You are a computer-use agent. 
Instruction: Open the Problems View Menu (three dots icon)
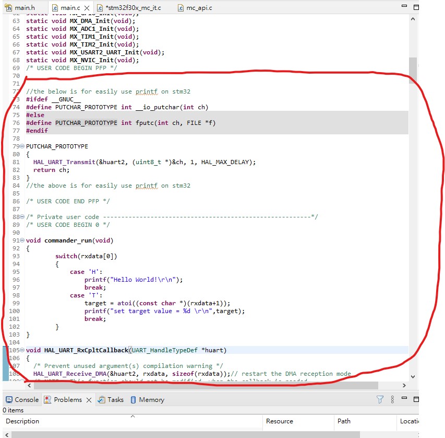coord(392,399)
